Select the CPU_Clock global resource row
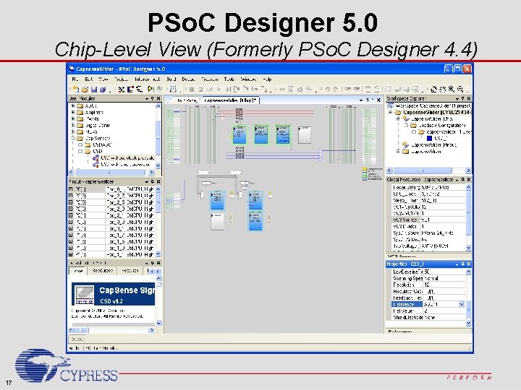This screenshot has width=521, height=390. [x=428, y=194]
